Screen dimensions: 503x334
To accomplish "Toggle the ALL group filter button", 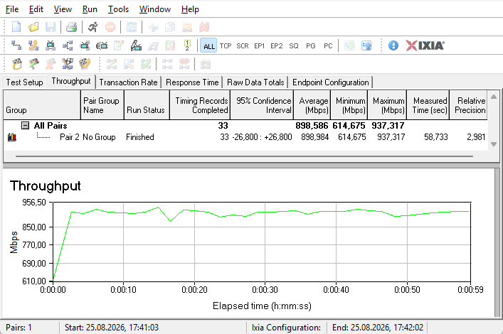I will pyautogui.click(x=209, y=46).
